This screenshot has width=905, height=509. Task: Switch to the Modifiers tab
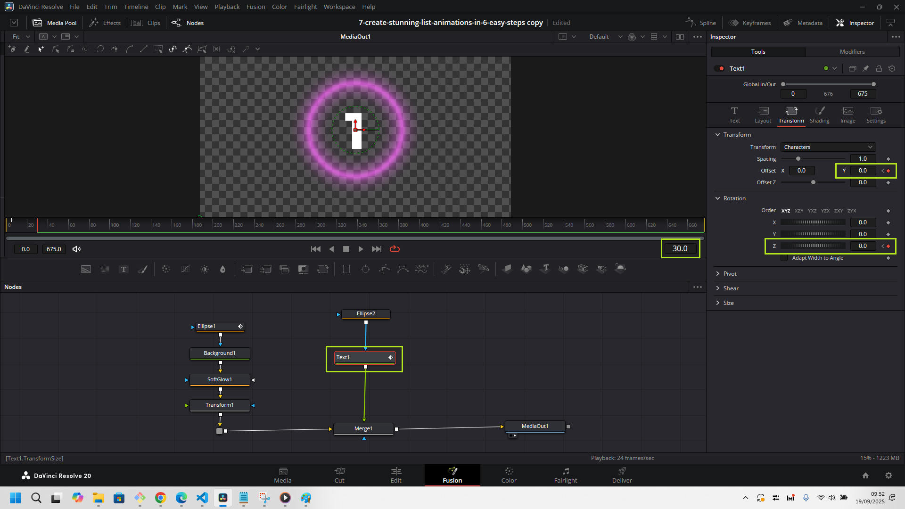click(x=852, y=52)
